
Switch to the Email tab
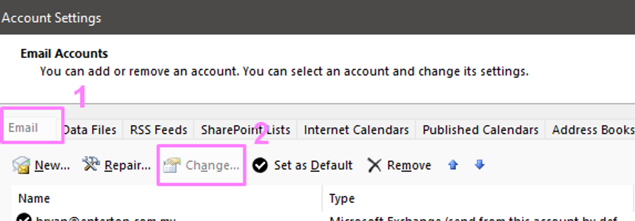coord(23,128)
